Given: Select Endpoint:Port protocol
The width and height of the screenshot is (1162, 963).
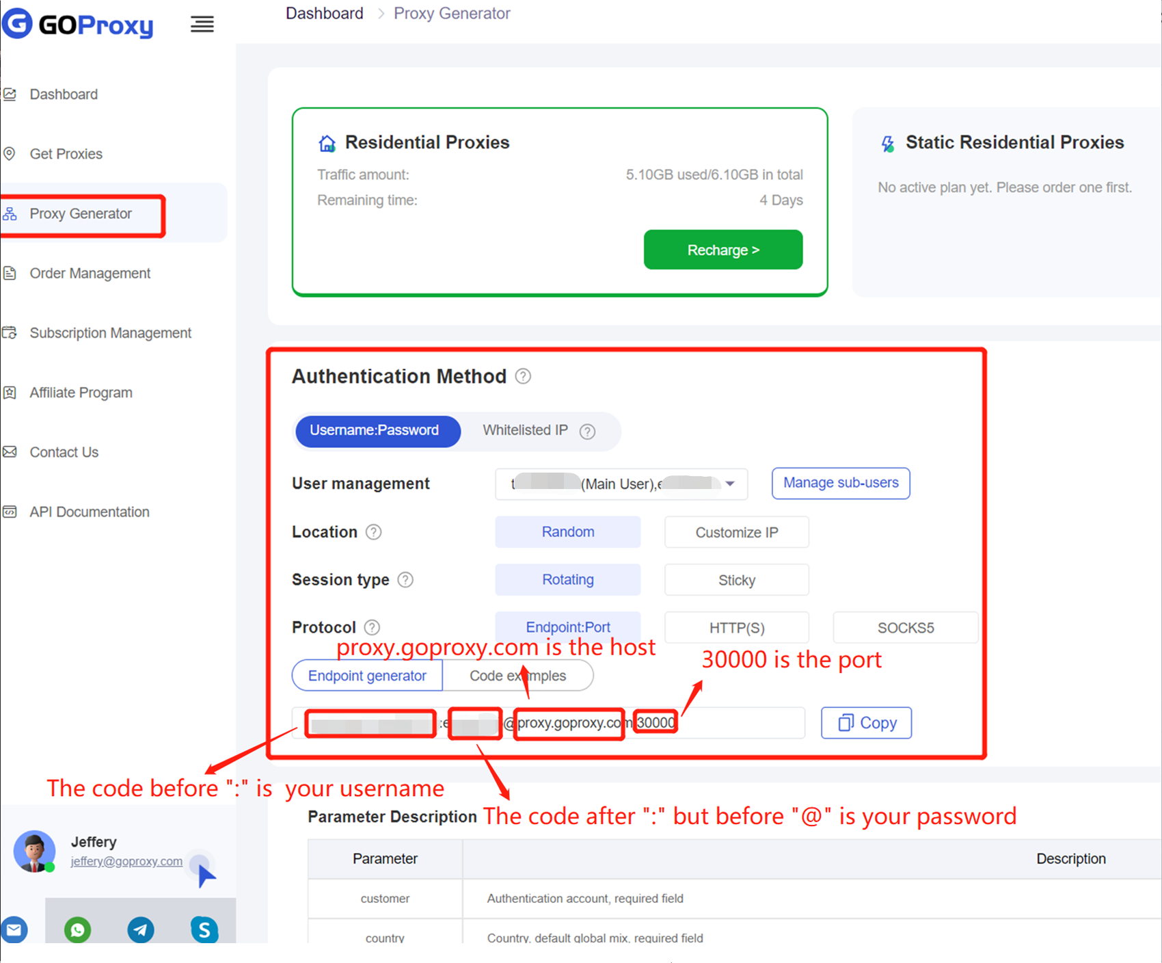Looking at the screenshot, I should coord(568,626).
